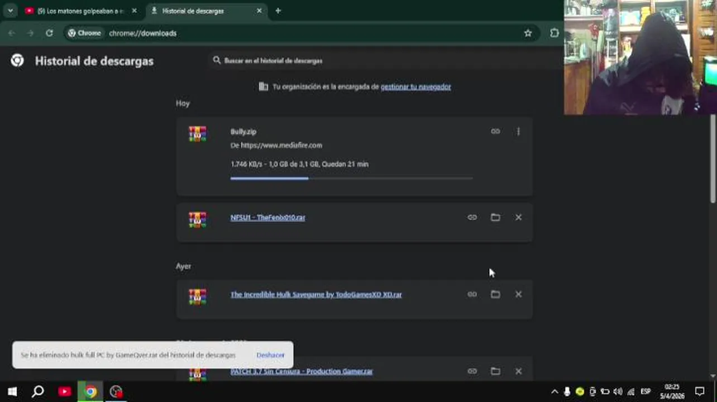Viewport: 717px width, 402px height.
Task: Show NFSU1 - TheFenix010.rar in folder
Action: (x=495, y=217)
